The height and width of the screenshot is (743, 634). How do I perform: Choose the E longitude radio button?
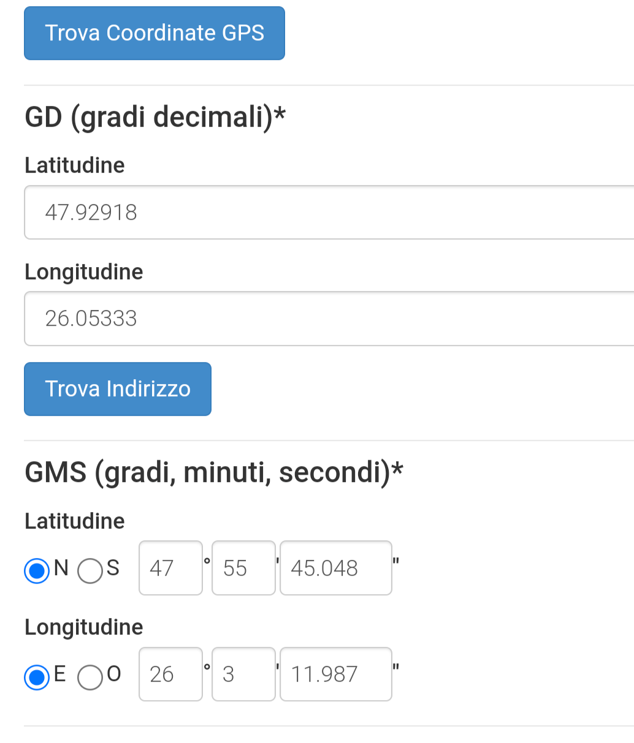click(37, 677)
